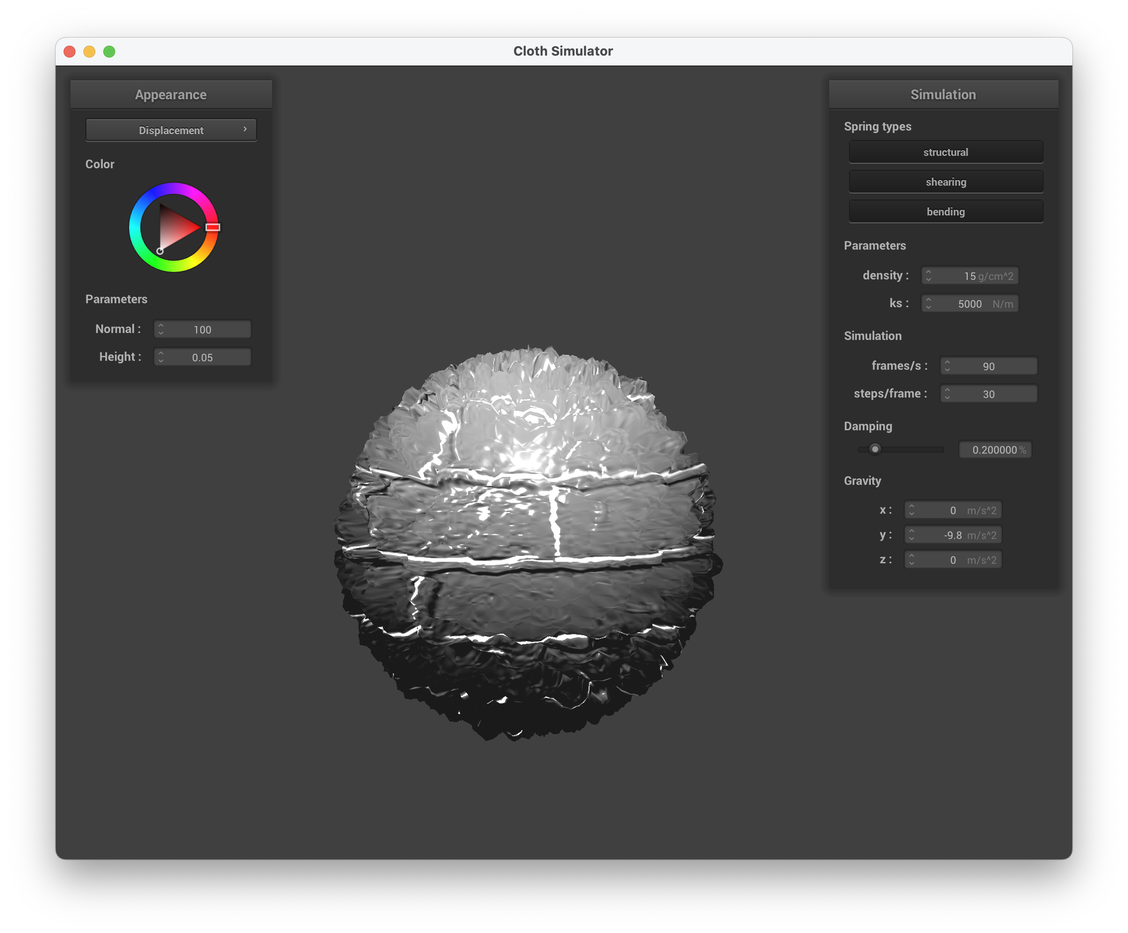Image resolution: width=1128 pixels, height=933 pixels.
Task: Click the gravity x stepper arrows
Action: (x=911, y=510)
